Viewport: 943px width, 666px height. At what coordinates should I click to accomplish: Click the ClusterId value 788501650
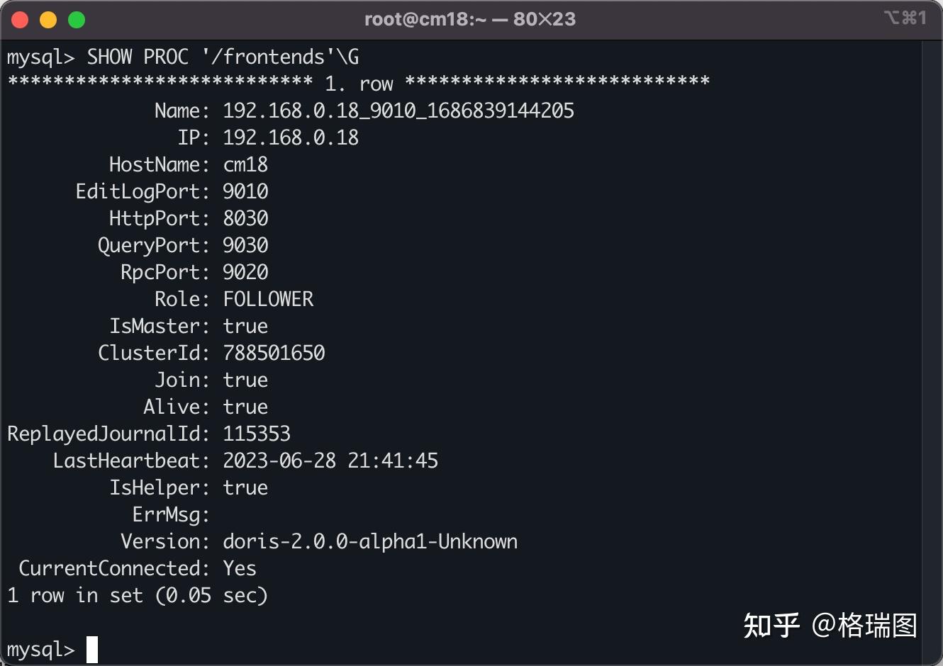pyautogui.click(x=274, y=353)
